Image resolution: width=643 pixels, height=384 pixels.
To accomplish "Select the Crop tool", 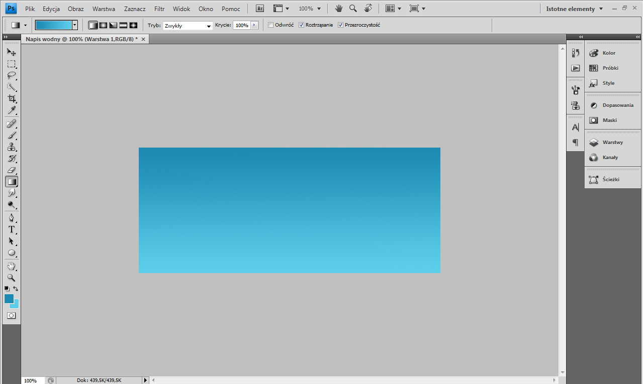I will pyautogui.click(x=12, y=99).
